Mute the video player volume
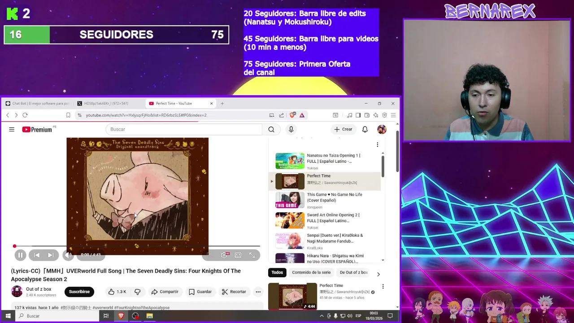 coord(68,255)
